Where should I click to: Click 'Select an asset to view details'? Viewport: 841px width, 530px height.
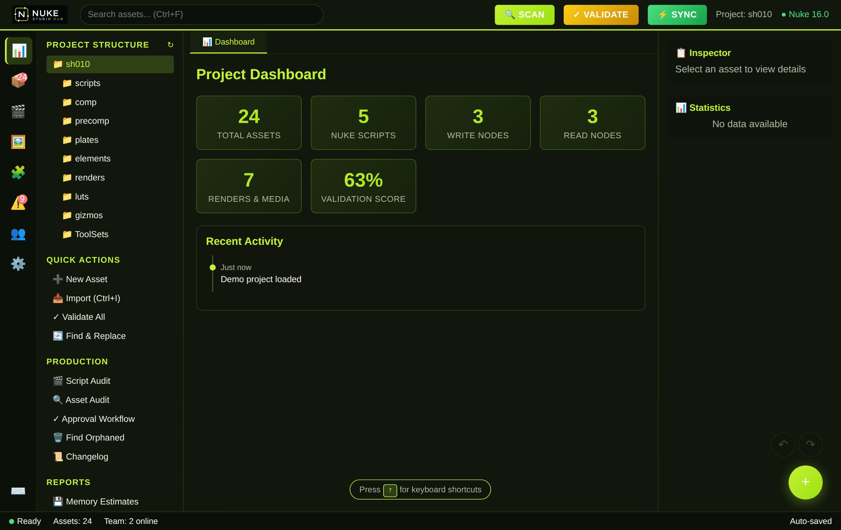[740, 69]
